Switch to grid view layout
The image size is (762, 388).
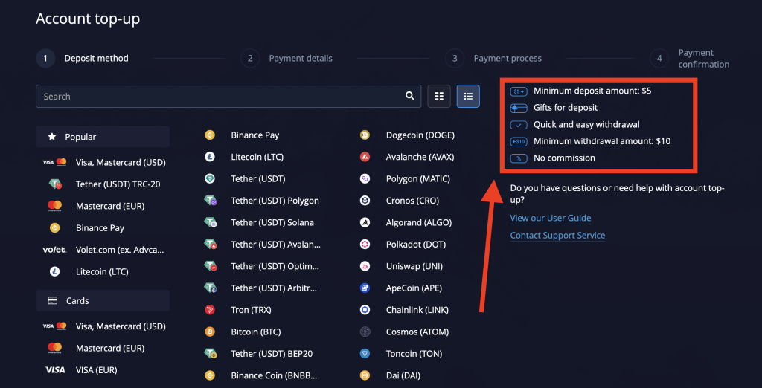(x=439, y=96)
